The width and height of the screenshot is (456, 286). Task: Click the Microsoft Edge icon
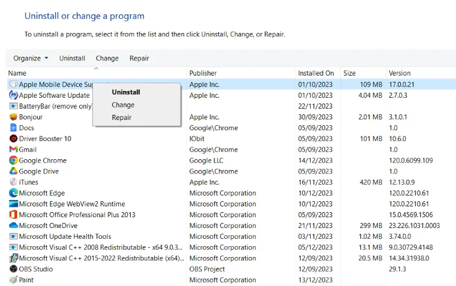coord(13,193)
